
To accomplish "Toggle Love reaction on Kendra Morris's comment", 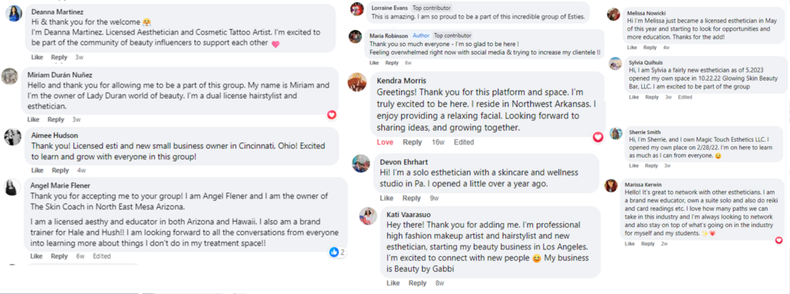I will [385, 142].
